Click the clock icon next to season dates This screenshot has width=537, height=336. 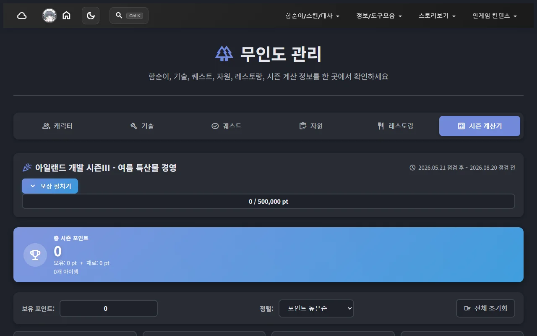point(412,168)
